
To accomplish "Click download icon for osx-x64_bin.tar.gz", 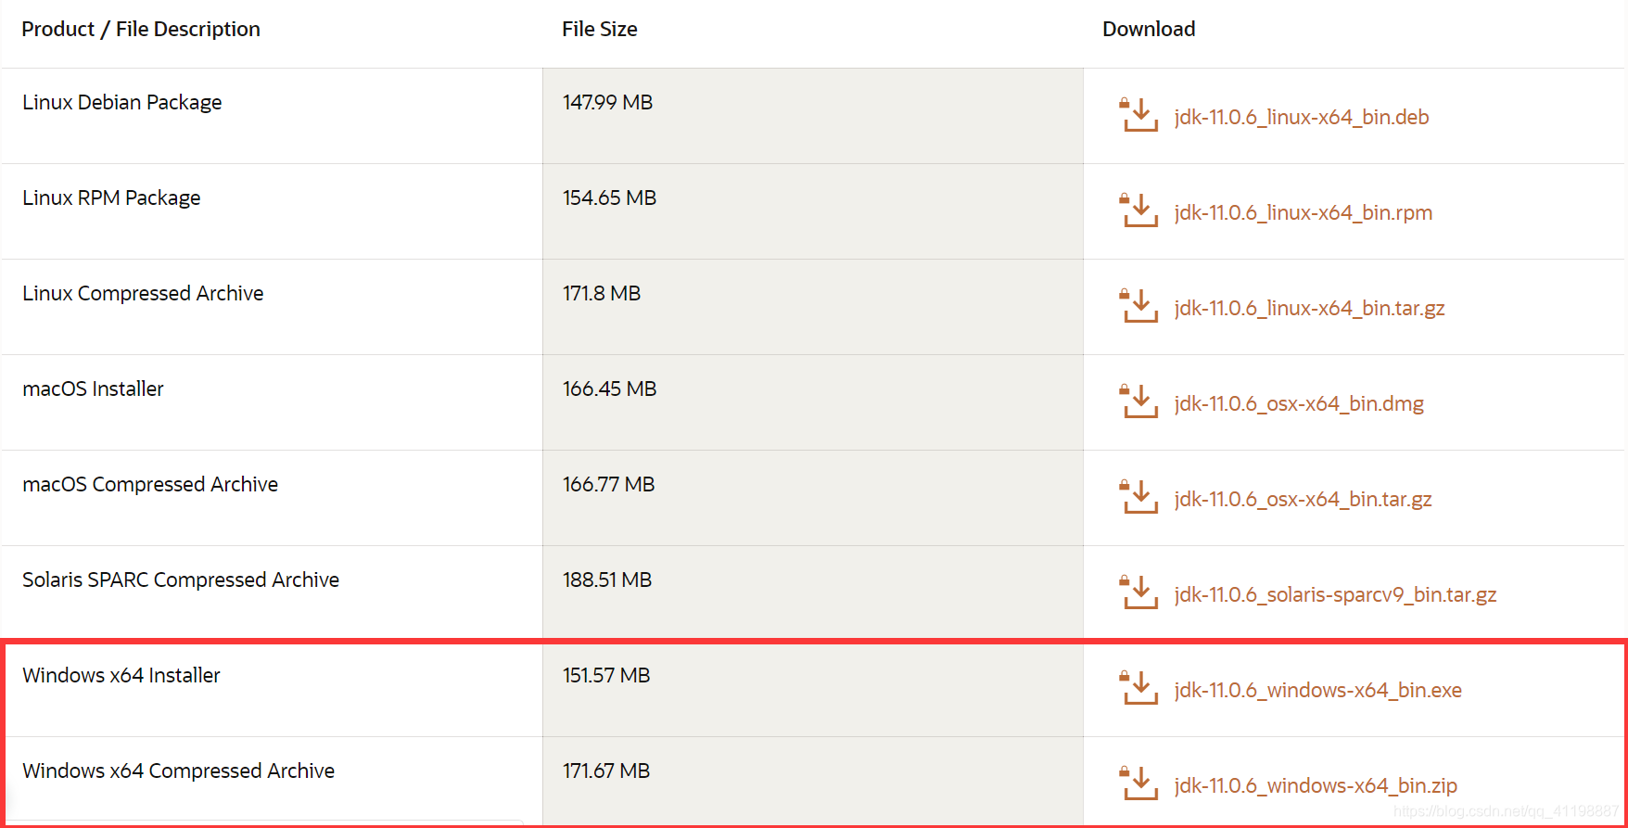I will 1138,498.
